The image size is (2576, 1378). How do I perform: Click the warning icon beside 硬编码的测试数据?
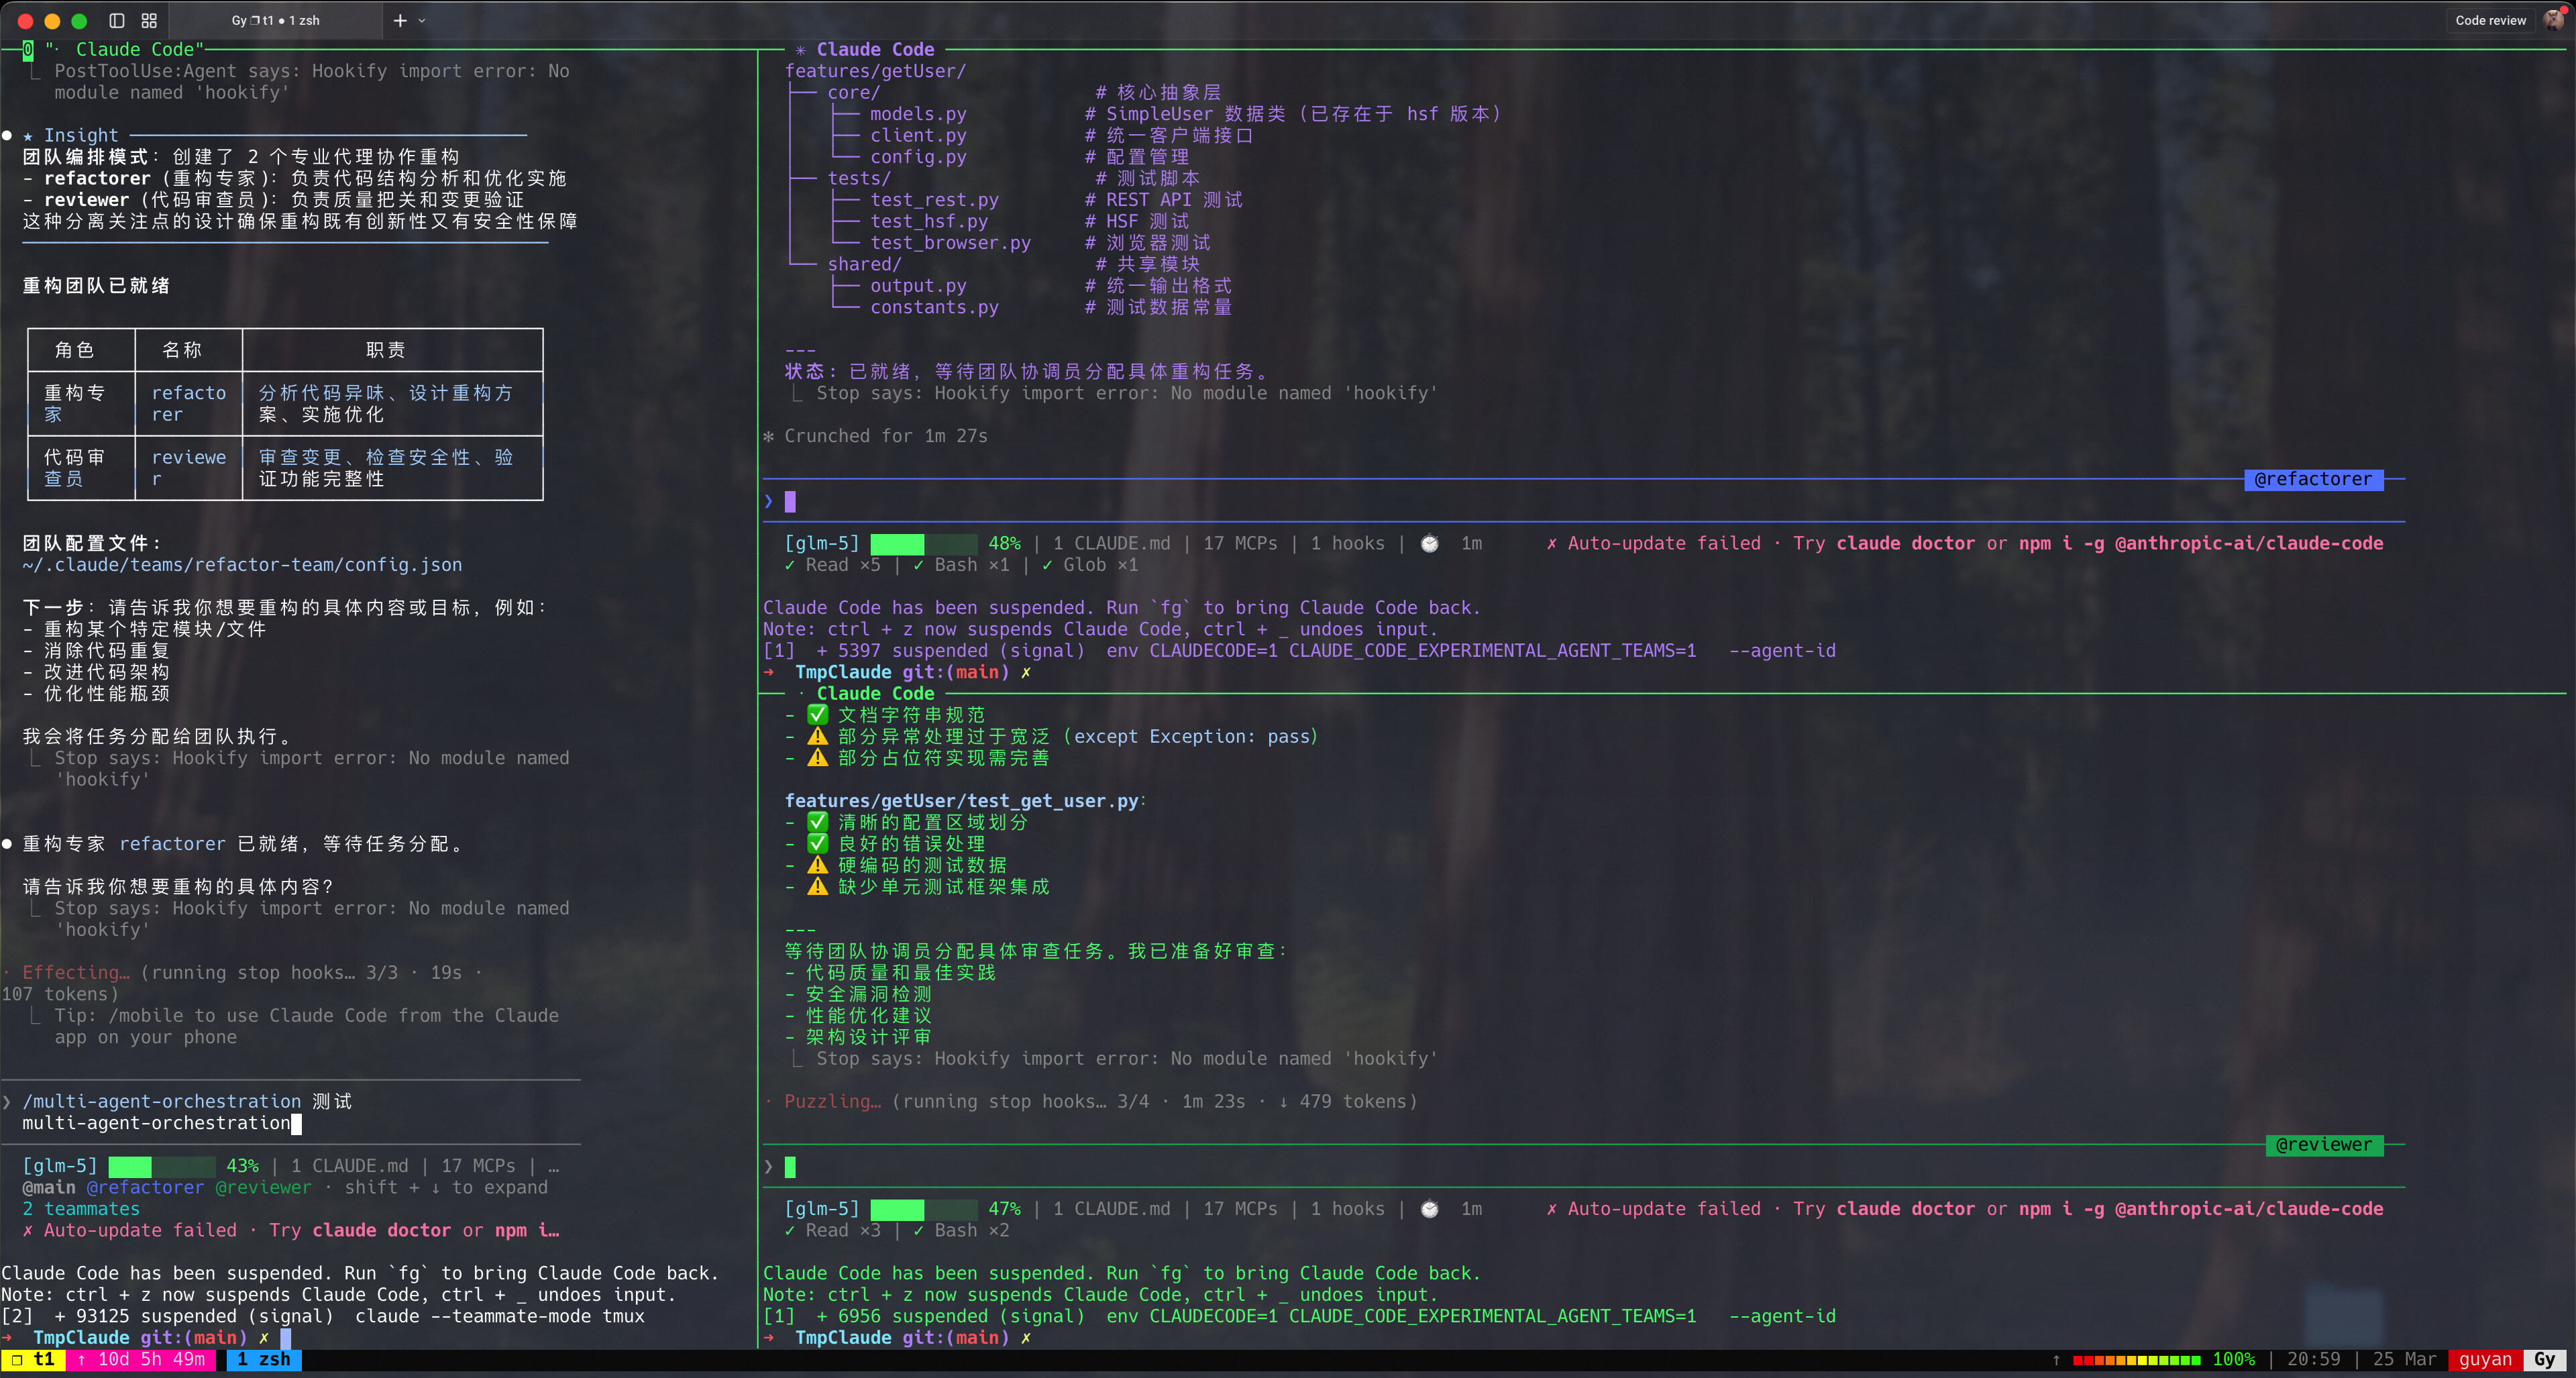[x=817, y=865]
